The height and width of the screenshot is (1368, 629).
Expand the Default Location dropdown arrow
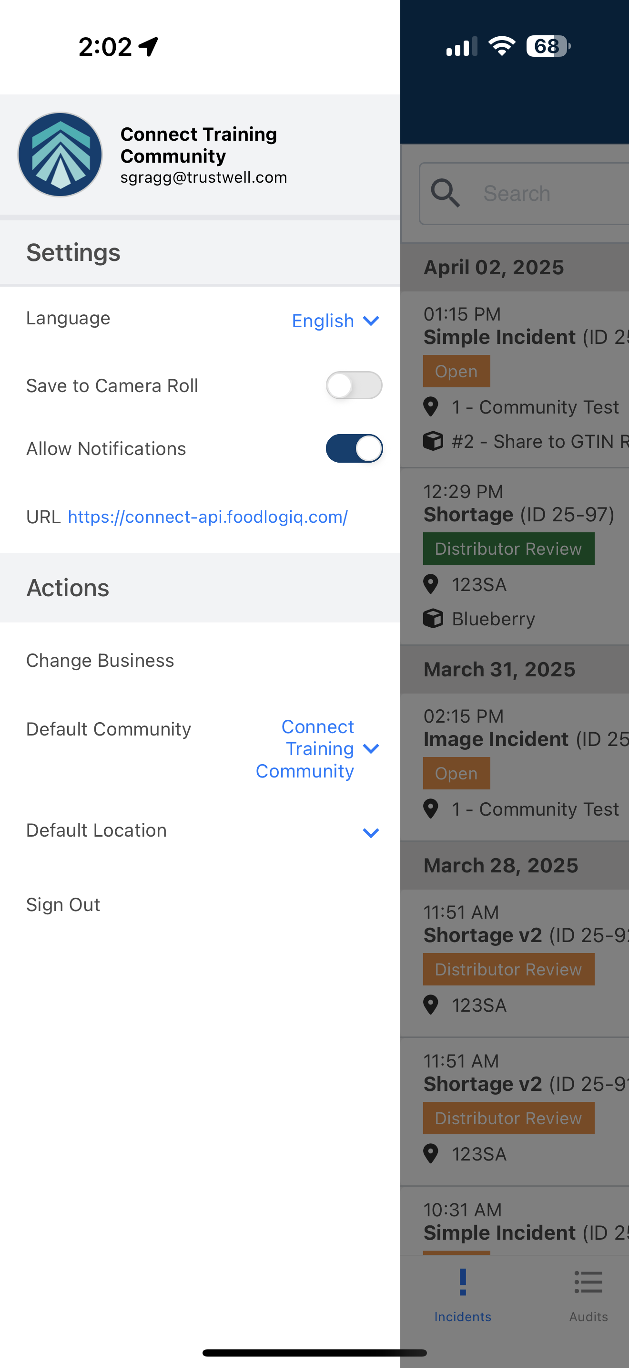[371, 833]
